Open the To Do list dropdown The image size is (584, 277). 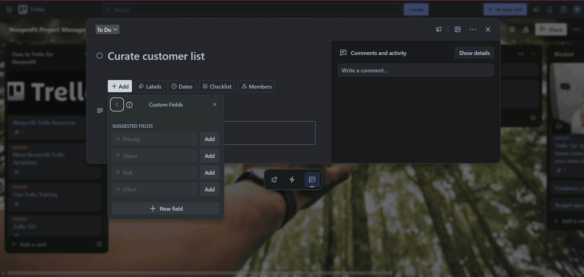(x=107, y=30)
